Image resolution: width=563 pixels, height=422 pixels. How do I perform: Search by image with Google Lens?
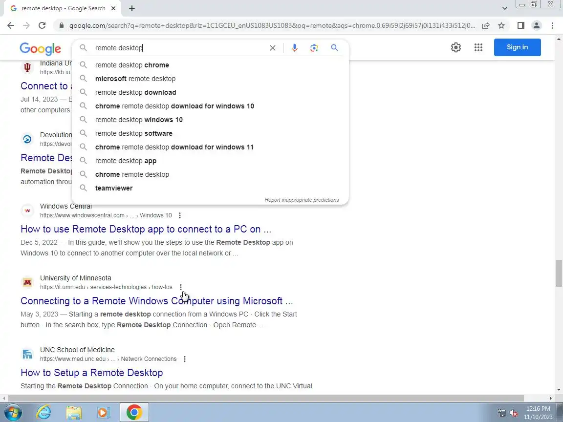point(314,48)
